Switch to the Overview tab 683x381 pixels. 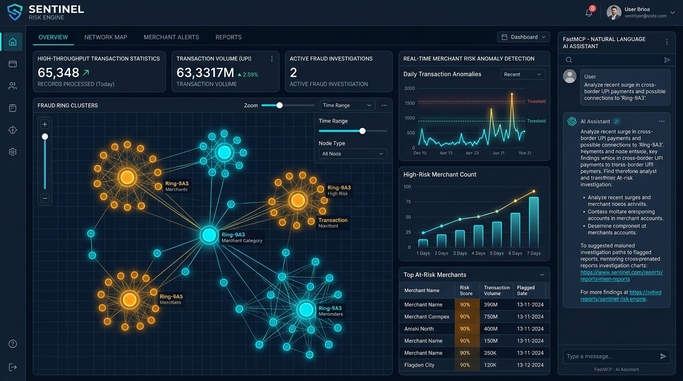click(53, 37)
